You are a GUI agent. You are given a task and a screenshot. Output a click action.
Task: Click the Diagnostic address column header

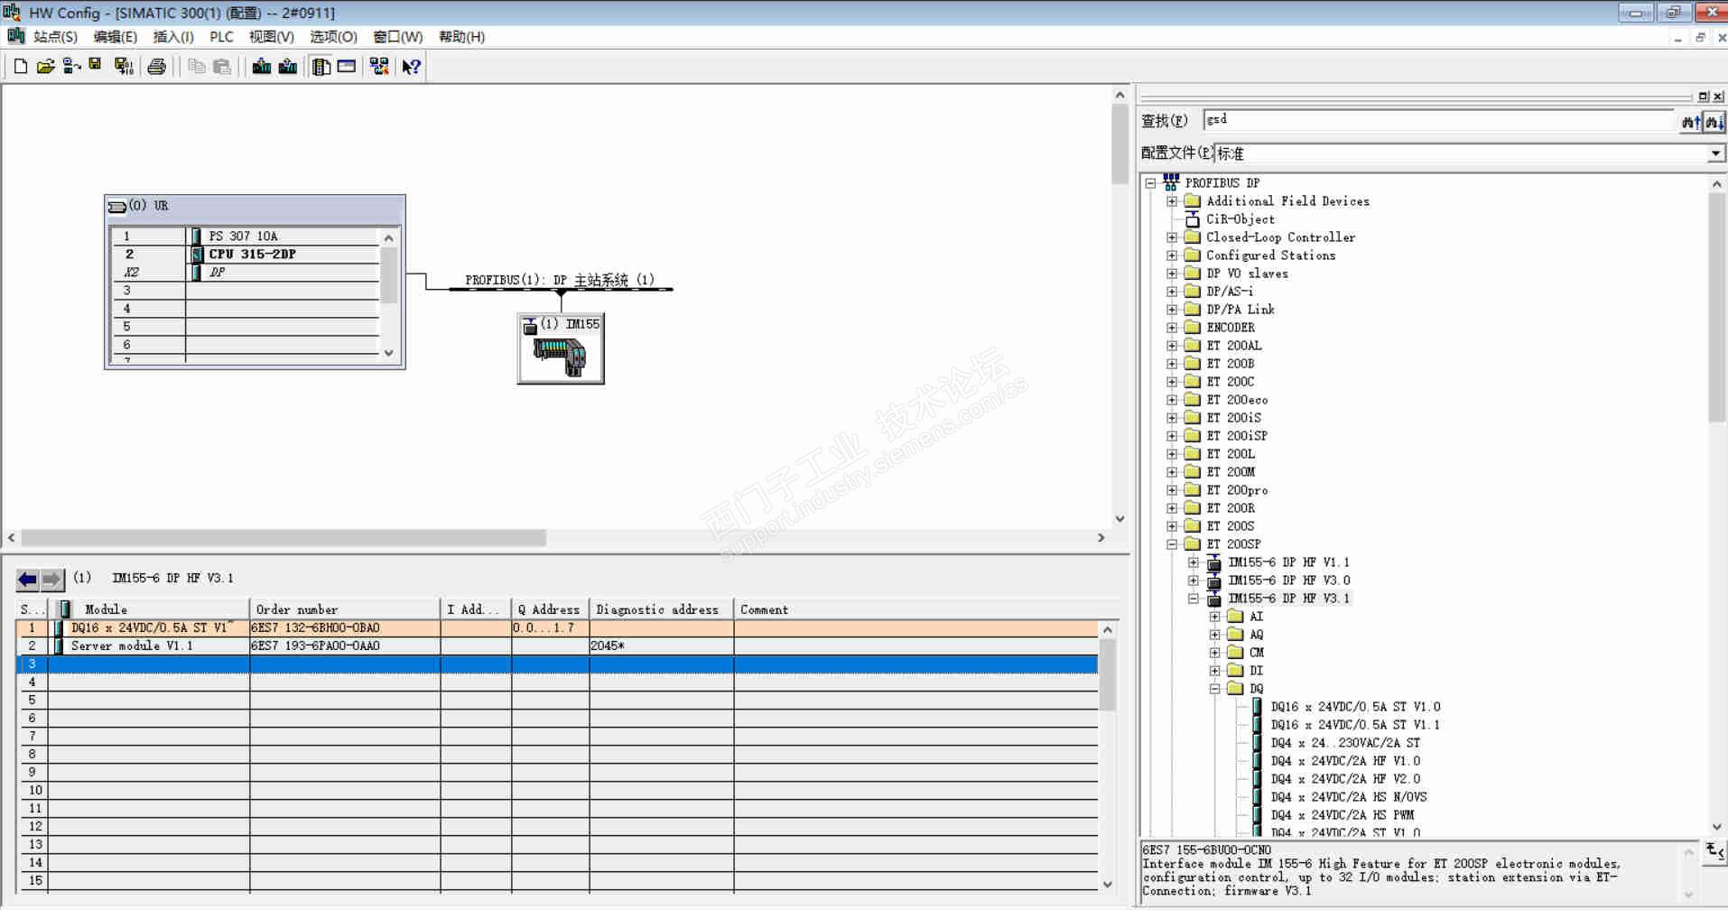tap(661, 610)
